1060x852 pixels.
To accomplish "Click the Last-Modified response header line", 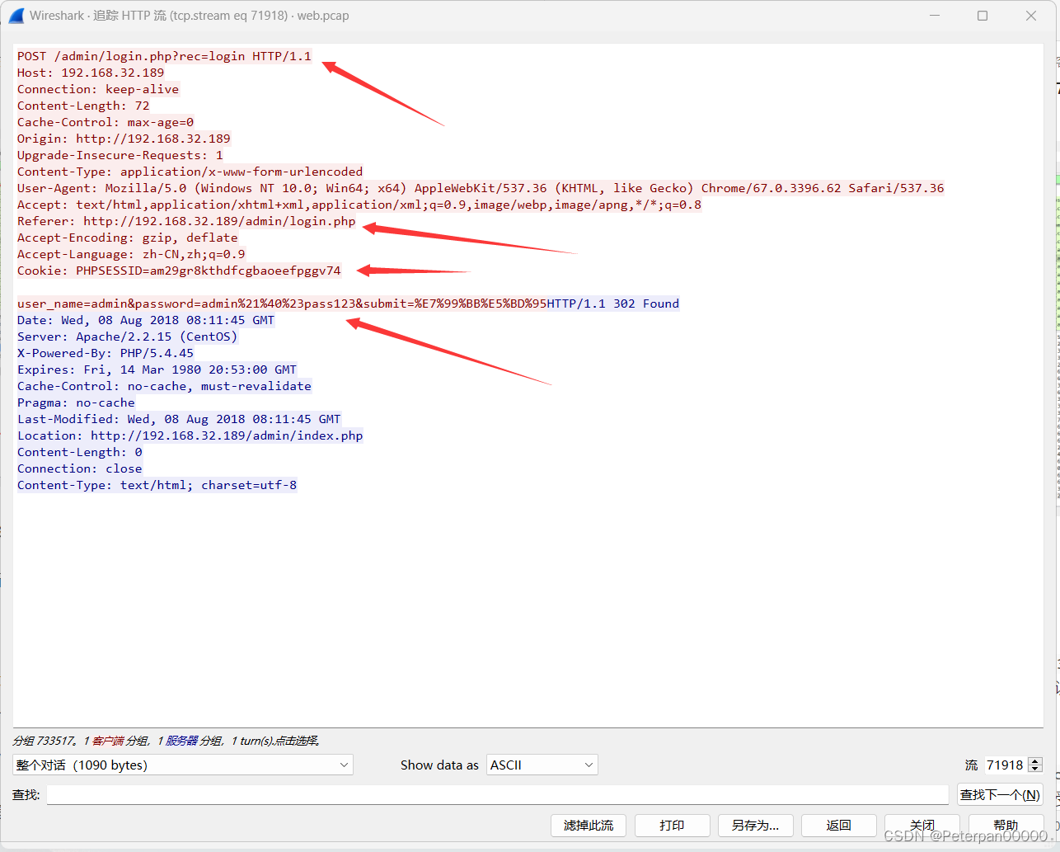I will 179,419.
